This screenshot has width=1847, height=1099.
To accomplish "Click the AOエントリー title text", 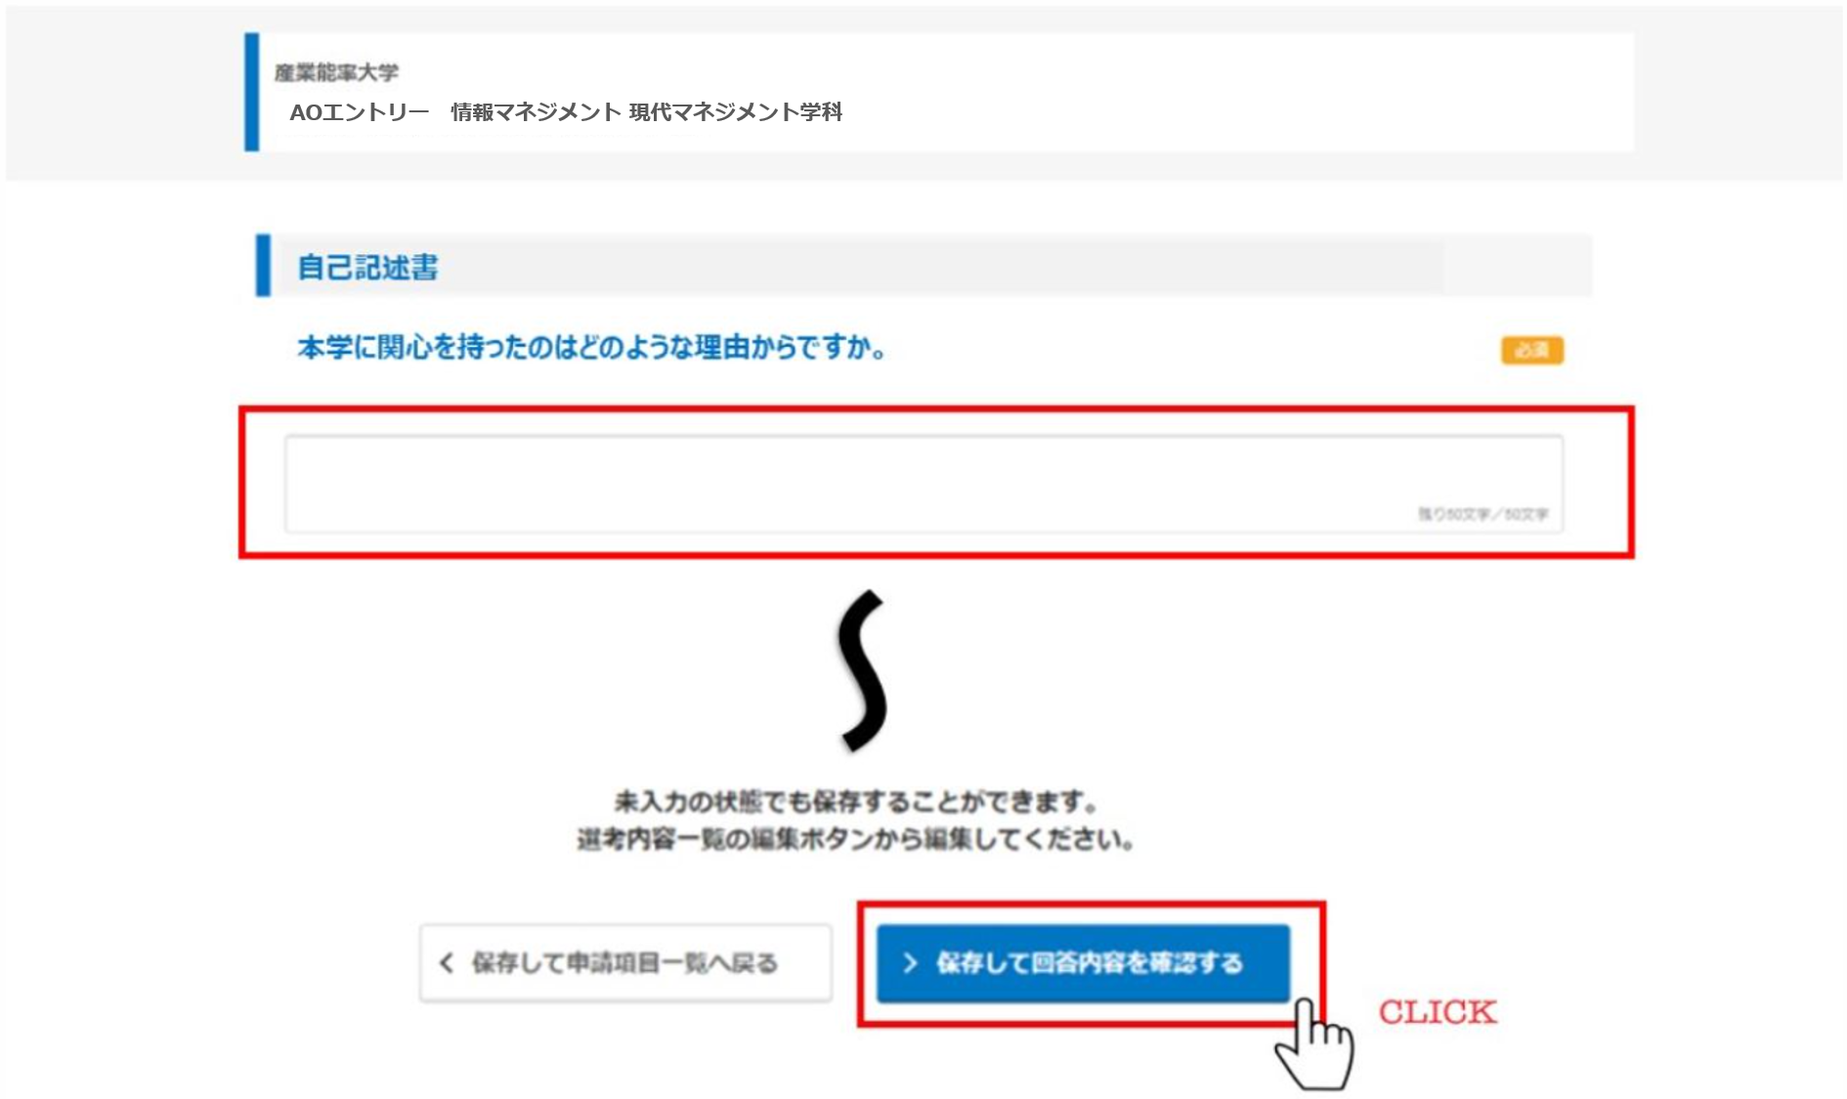I will click(359, 112).
